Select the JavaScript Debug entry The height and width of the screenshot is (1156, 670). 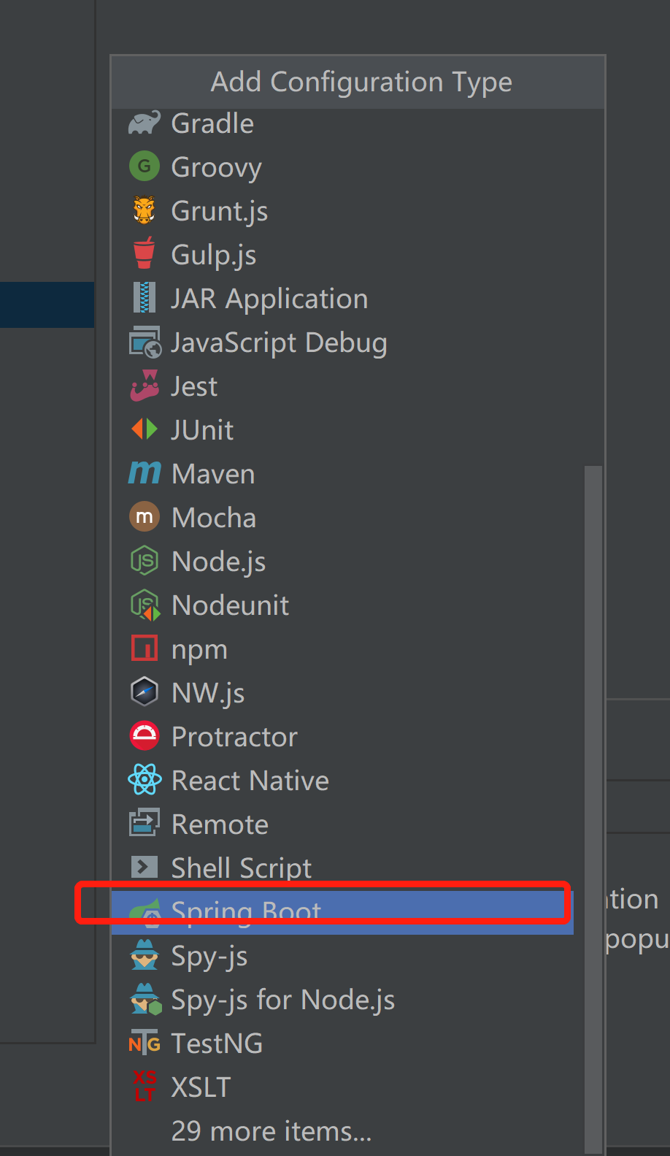click(x=279, y=342)
